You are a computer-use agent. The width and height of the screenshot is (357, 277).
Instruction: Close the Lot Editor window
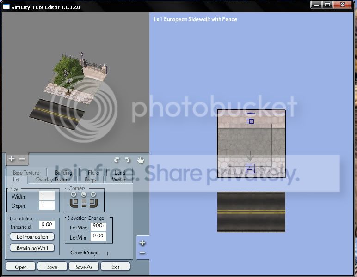point(342,5)
